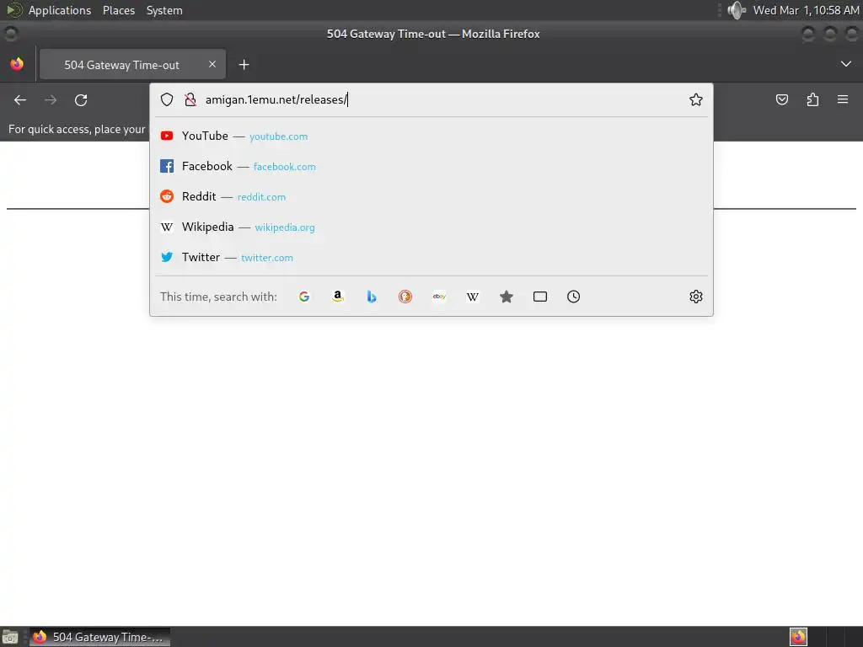The image size is (863, 647).
Task: Select the YouTube suggestion
Action: [x=431, y=136]
